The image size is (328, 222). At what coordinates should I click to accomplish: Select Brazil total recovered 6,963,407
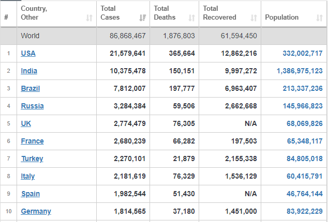coord(241,88)
